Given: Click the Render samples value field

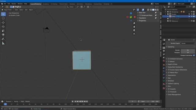Looking at the screenshot, I should pyautogui.click(x=188, y=50).
